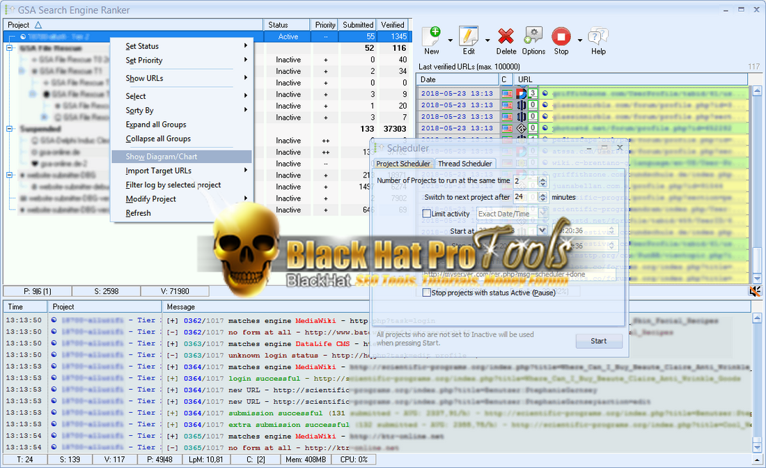Sort projects by the Priority column header
This screenshot has width=766, height=468.
pos(325,25)
